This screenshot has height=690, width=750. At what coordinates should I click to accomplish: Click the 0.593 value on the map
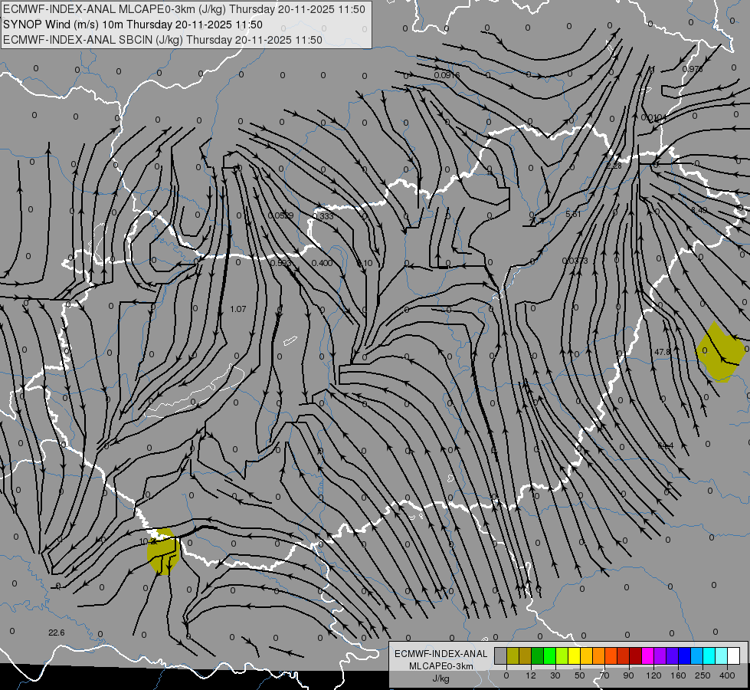(281, 263)
